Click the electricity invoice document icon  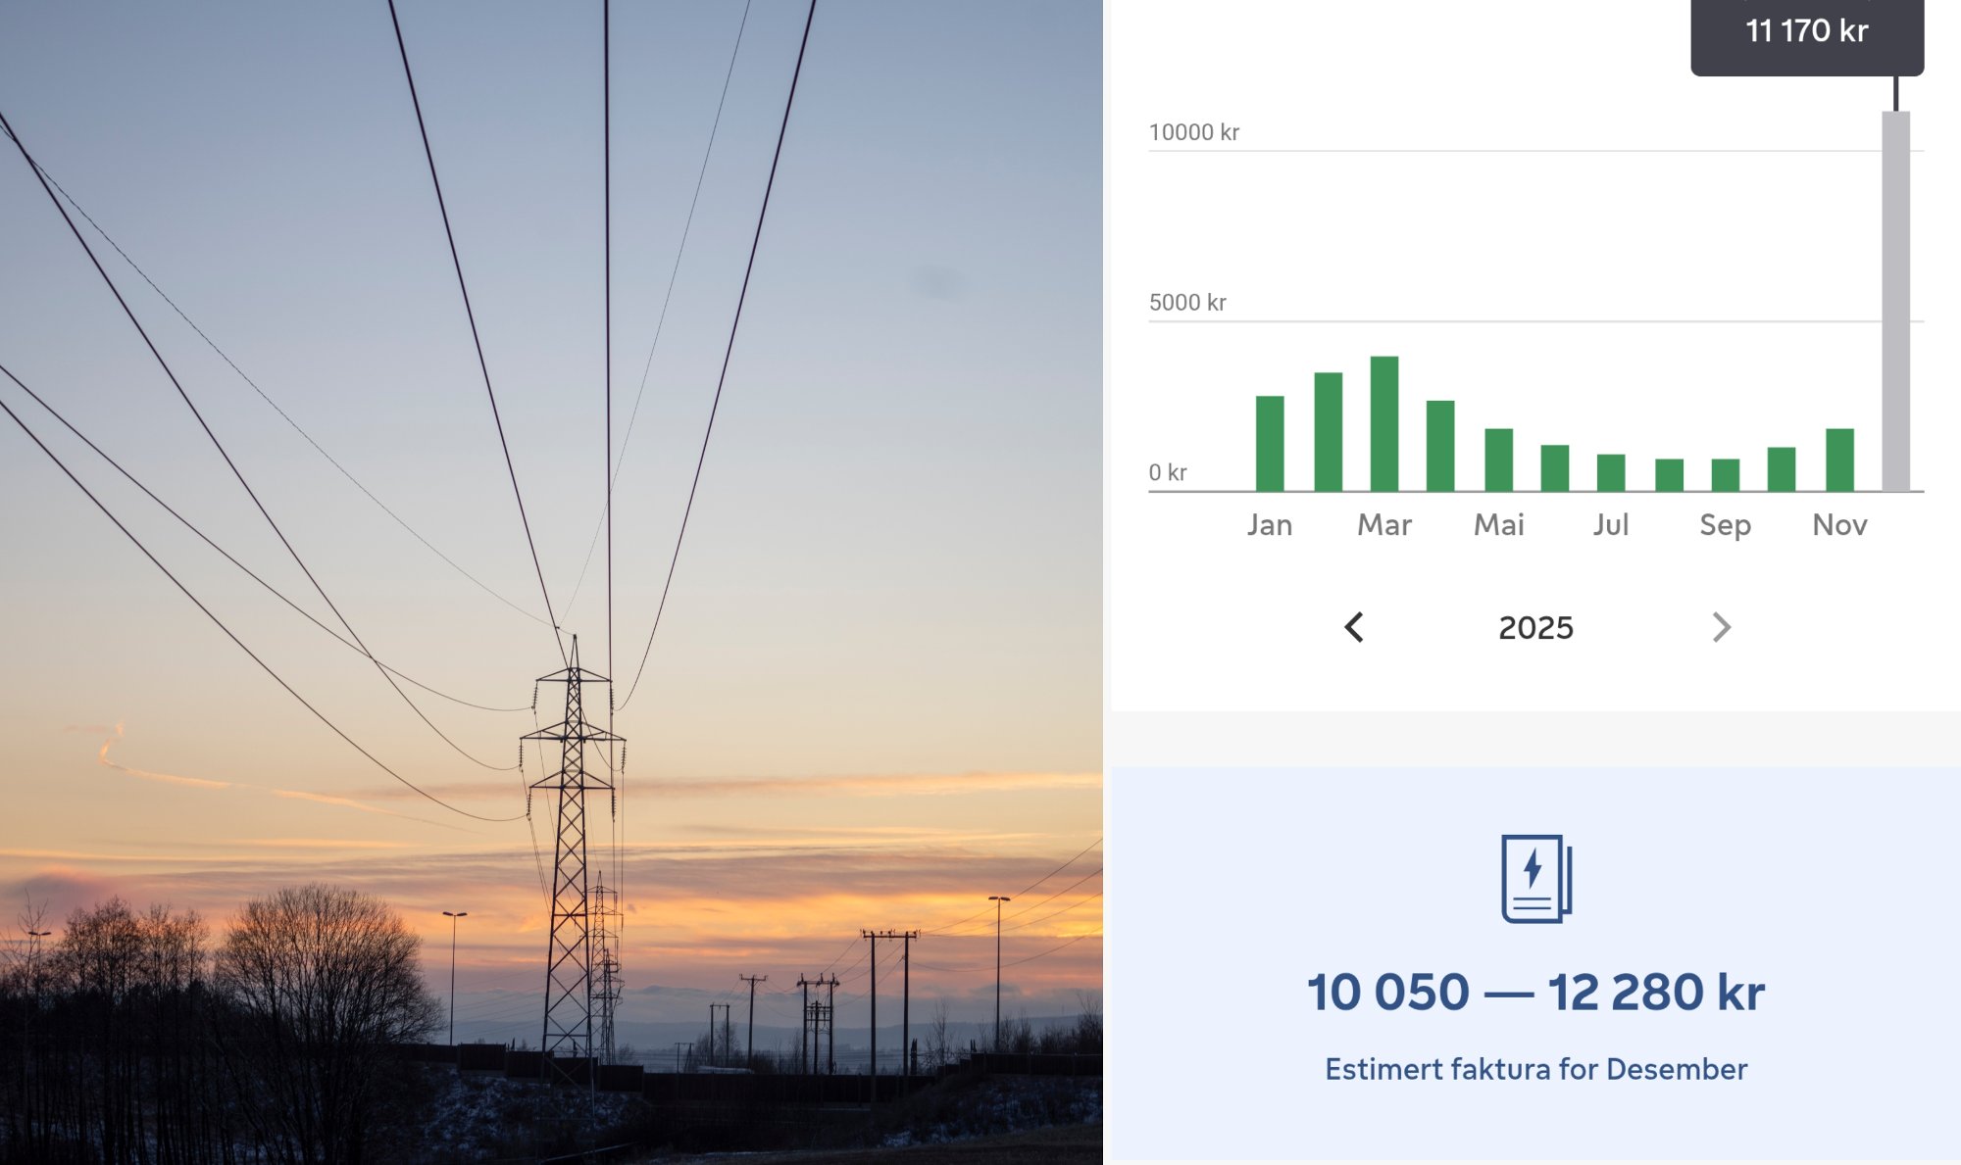1535,878
